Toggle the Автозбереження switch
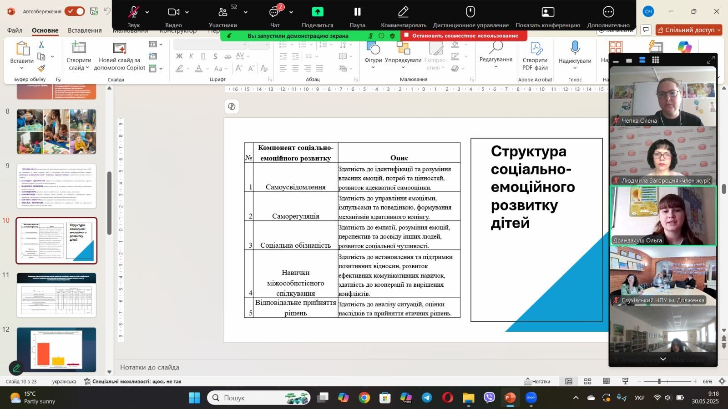Screen dimensions: 728x409 point(75,11)
